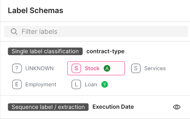Viewport: 190px width, 119px height.
Task: Select the UNKNOWN contract-type label
Action: pyautogui.click(x=33, y=68)
